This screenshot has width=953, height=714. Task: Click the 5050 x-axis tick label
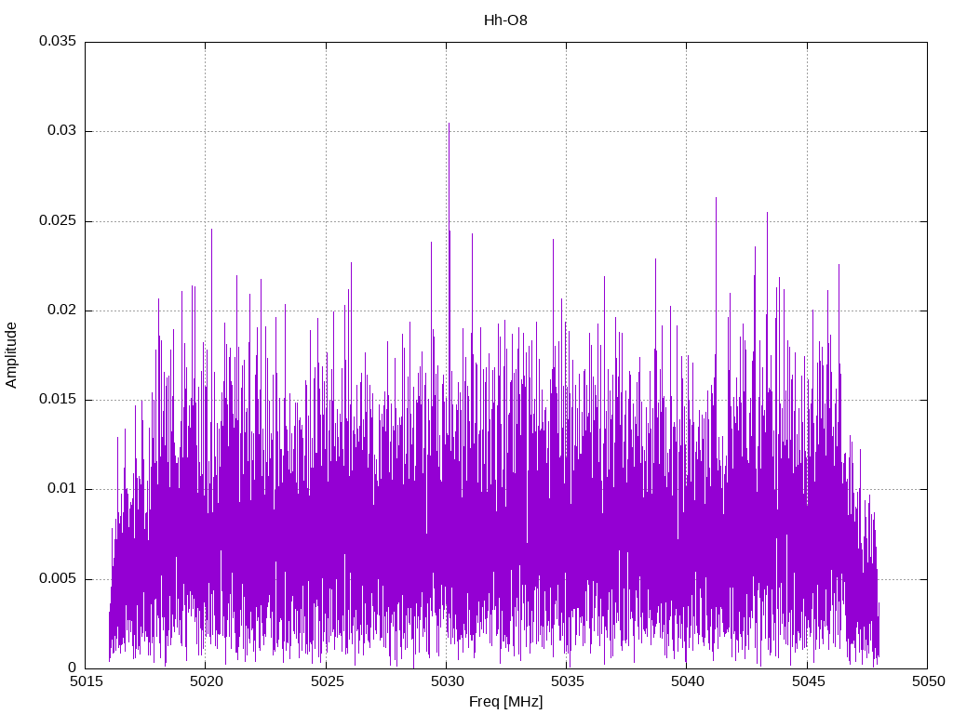[927, 682]
